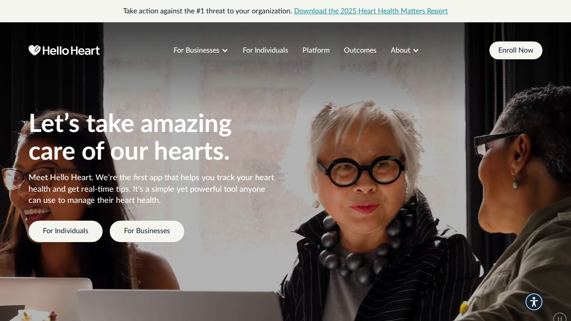
Task: Click the heart icon in the logo
Action: click(x=35, y=50)
